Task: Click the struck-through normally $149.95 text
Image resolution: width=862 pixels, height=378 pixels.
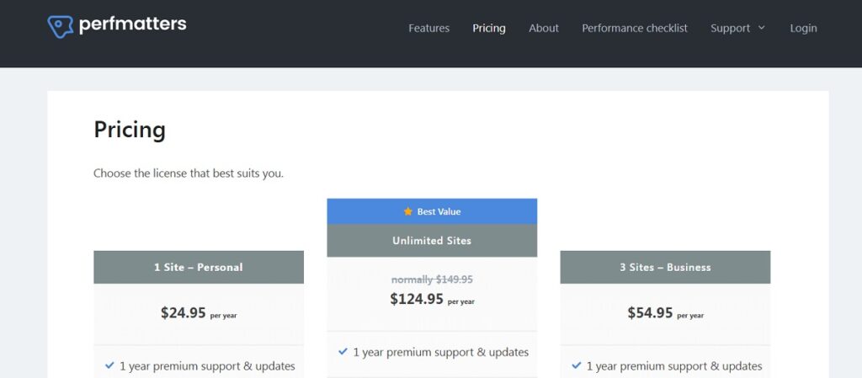Action: pos(432,280)
